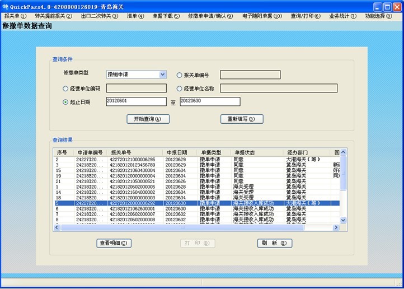Screen dimensions: 404x289
Task: Click the start date field containing 20120601
Action: tap(136, 101)
